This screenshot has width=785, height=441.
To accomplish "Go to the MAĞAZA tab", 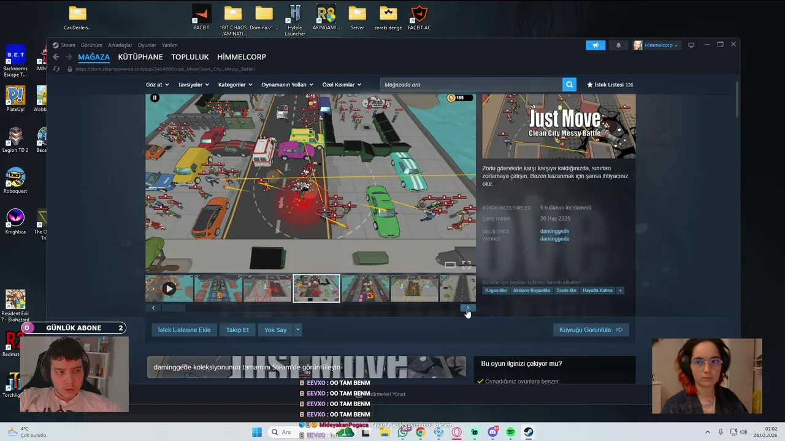I will 94,57.
